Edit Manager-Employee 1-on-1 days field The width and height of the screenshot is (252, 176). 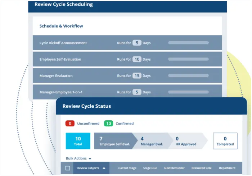click(137, 92)
